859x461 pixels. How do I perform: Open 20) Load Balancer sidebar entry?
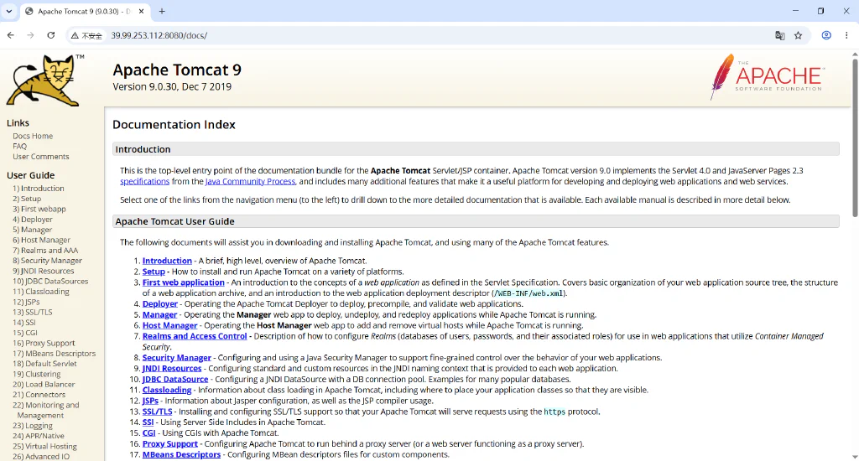click(x=44, y=385)
